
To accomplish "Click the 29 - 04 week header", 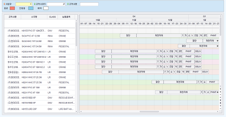I will [117, 24].
